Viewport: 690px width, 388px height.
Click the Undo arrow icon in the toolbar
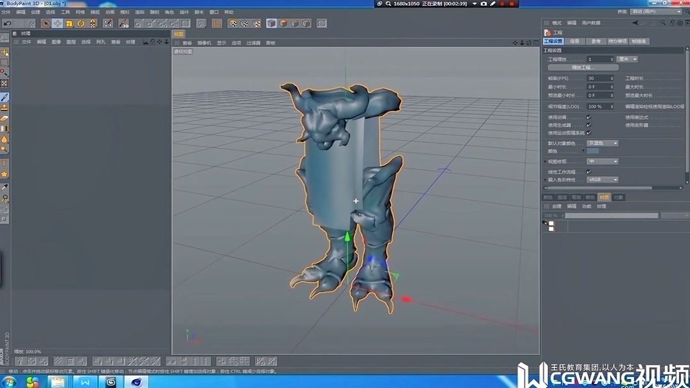(8, 24)
